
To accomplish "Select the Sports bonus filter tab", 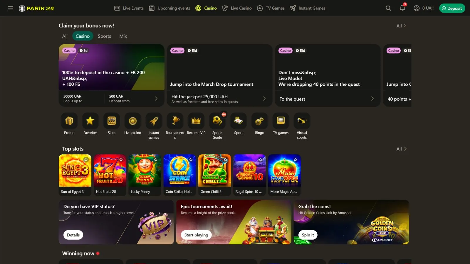I will pyautogui.click(x=104, y=36).
